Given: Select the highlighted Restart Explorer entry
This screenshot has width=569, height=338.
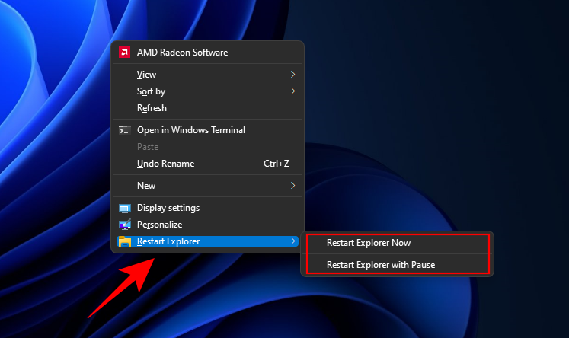Looking at the screenshot, I should [207, 241].
